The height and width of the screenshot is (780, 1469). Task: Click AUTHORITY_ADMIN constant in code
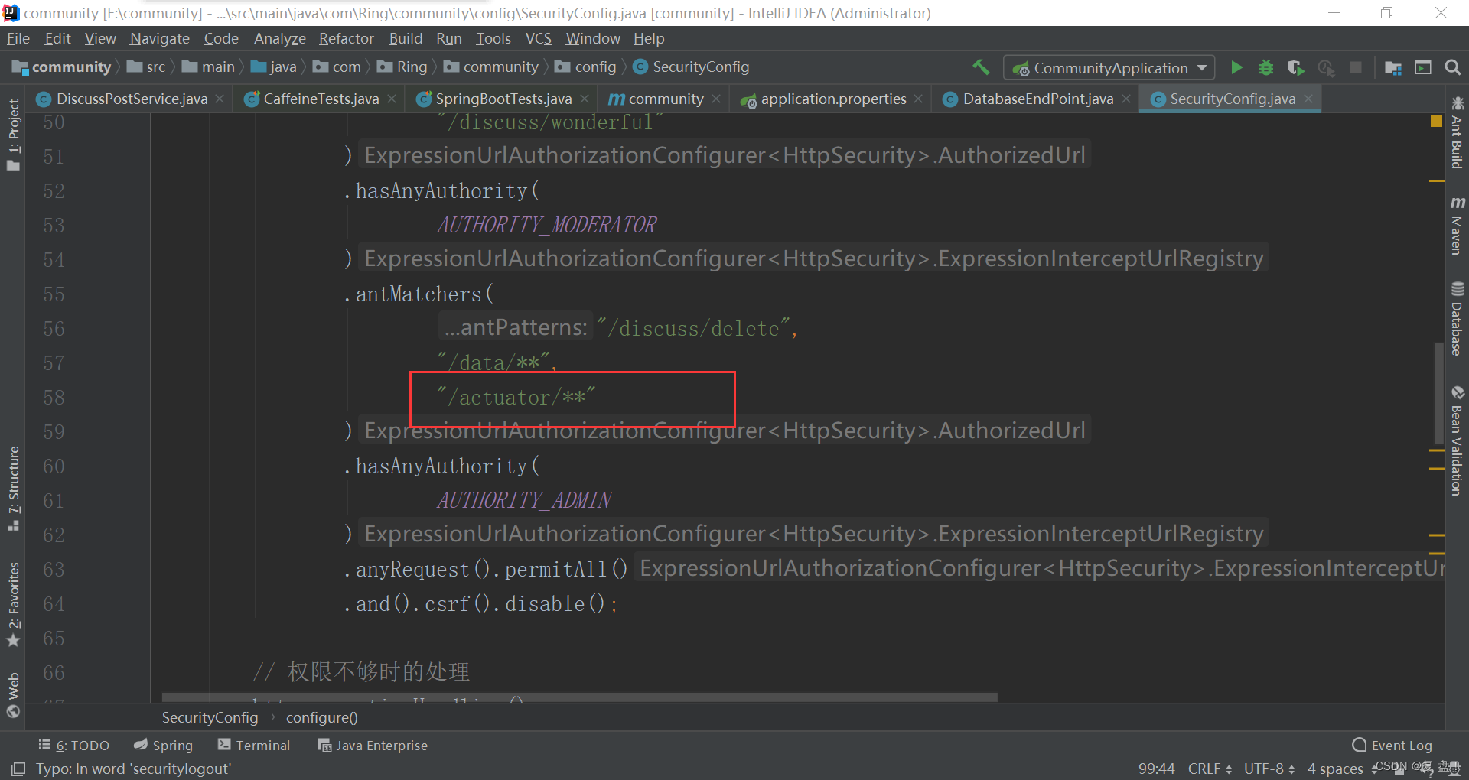[x=524, y=501]
